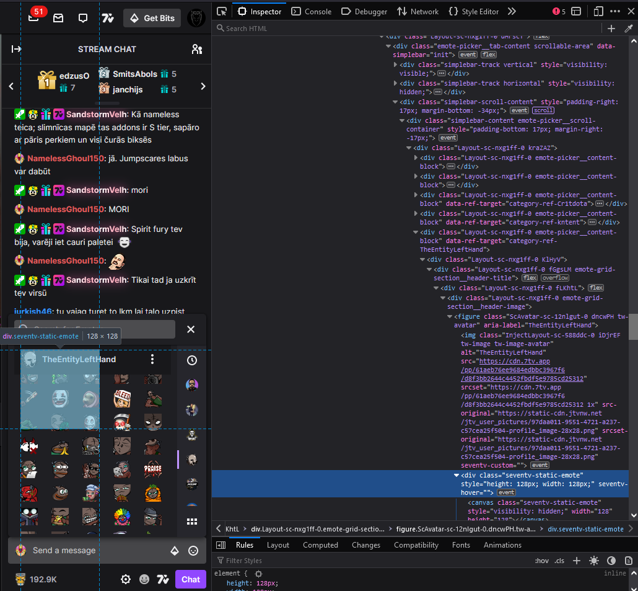The image size is (638, 591).
Task: Click the emoji face icon in chat footer
Action: pyautogui.click(x=144, y=579)
